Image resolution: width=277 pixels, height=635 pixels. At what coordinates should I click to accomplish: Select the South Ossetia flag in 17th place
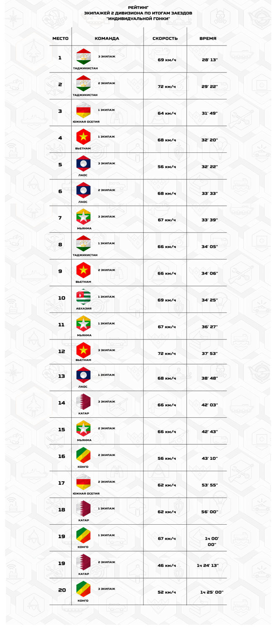[x=84, y=482]
